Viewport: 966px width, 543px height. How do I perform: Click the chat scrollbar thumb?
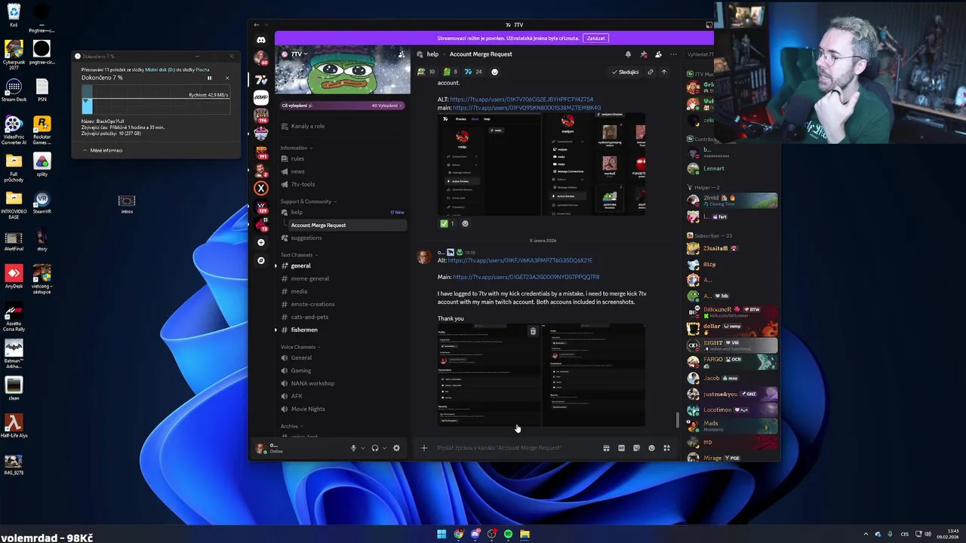677,419
